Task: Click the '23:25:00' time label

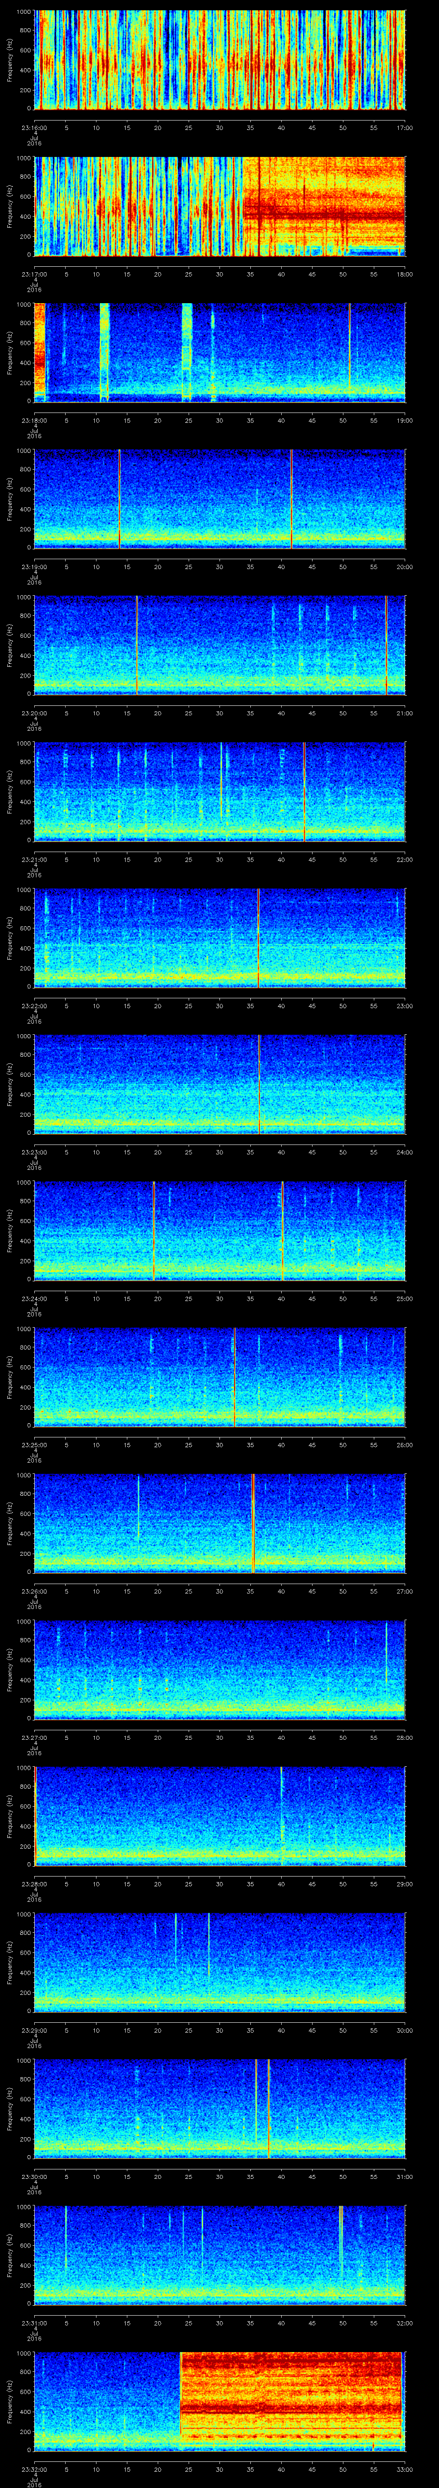Action: 34,1445
